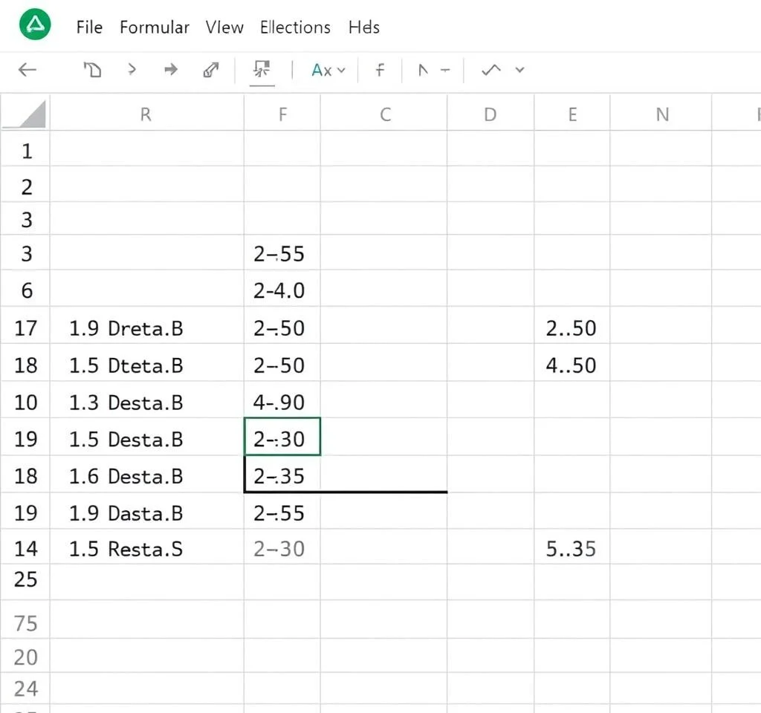The width and height of the screenshot is (761, 713).
Task: Click the upward pointer arrow icon
Action: point(423,71)
